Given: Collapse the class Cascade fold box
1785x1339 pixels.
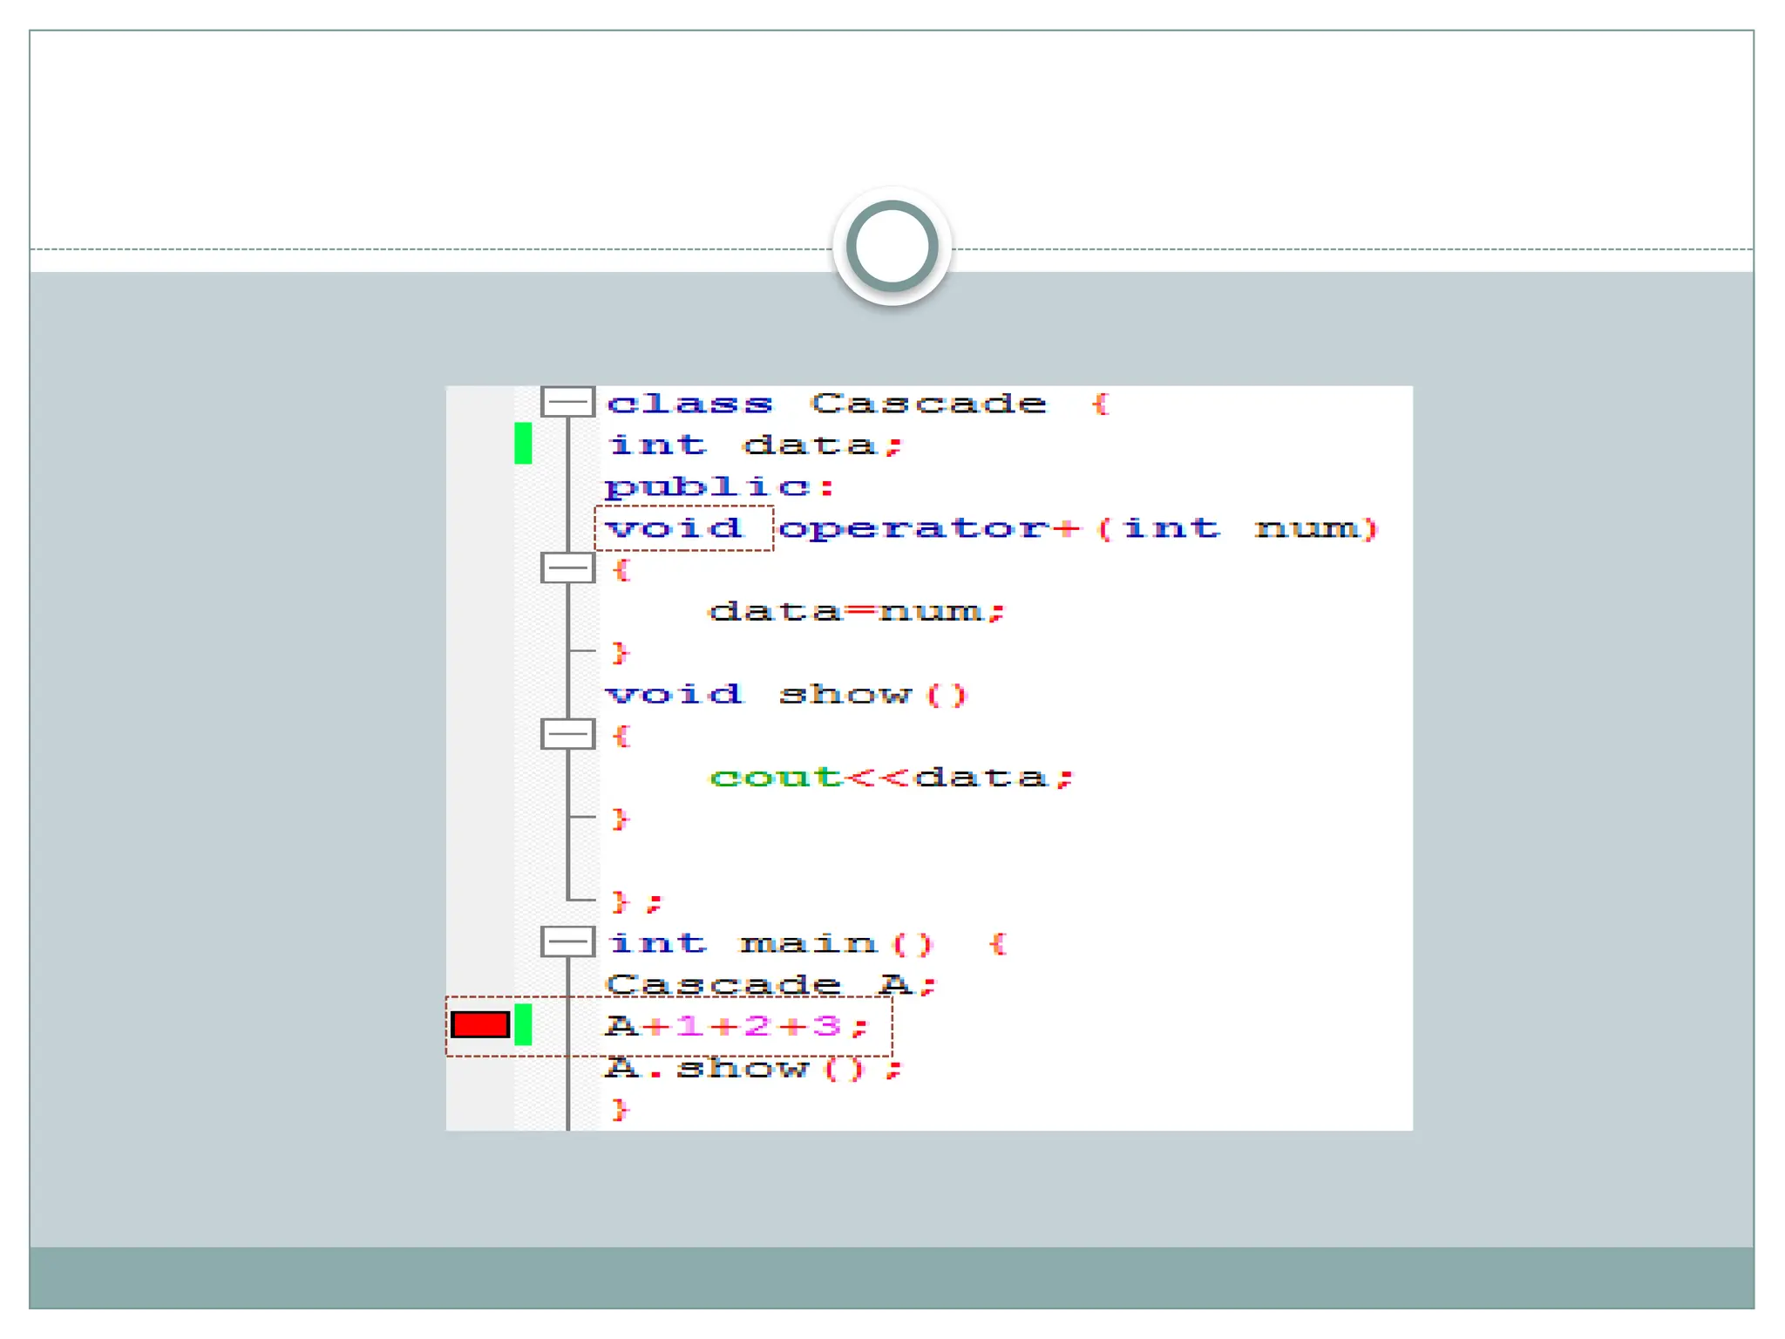Looking at the screenshot, I should [x=567, y=402].
